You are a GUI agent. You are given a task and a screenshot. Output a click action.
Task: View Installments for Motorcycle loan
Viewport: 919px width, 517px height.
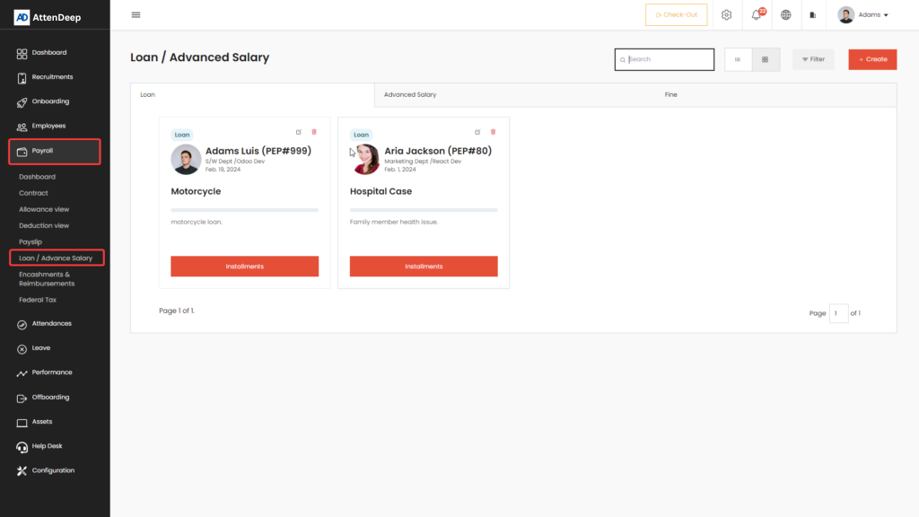244,267
